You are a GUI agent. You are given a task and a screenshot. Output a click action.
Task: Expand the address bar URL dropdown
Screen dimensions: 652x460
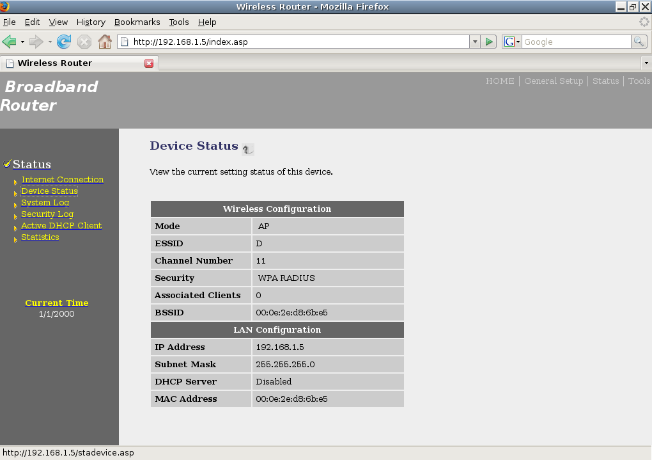pyautogui.click(x=475, y=42)
